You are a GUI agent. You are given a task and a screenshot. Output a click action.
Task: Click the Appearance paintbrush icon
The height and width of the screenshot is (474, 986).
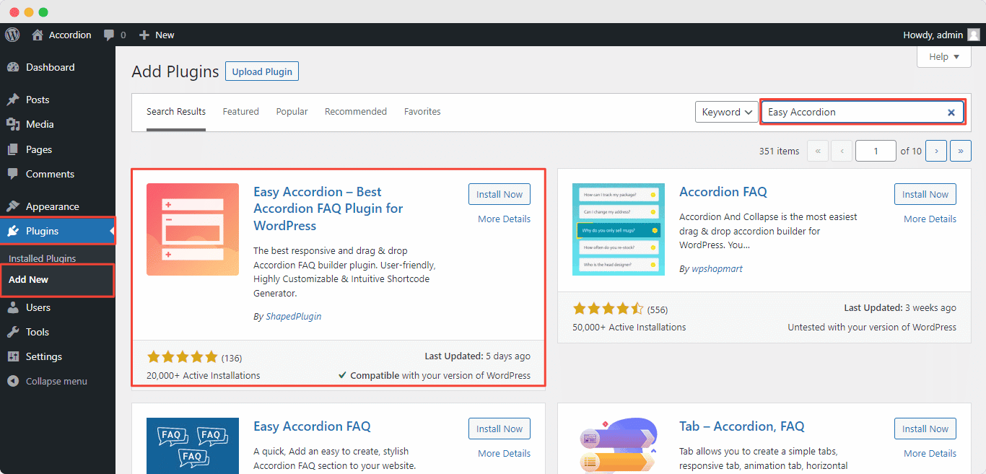[x=16, y=206]
